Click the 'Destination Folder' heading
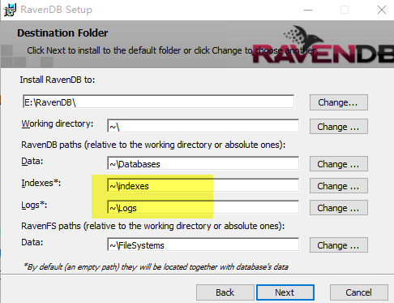 coord(62,33)
